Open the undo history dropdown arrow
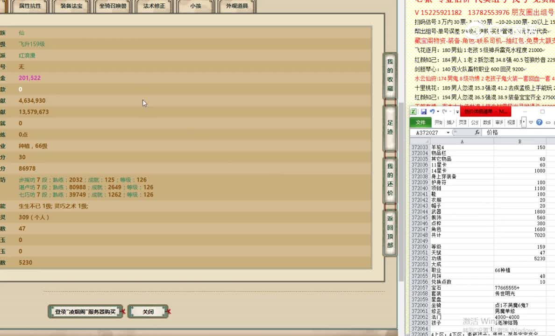The width and height of the screenshot is (555, 336). coord(438,112)
